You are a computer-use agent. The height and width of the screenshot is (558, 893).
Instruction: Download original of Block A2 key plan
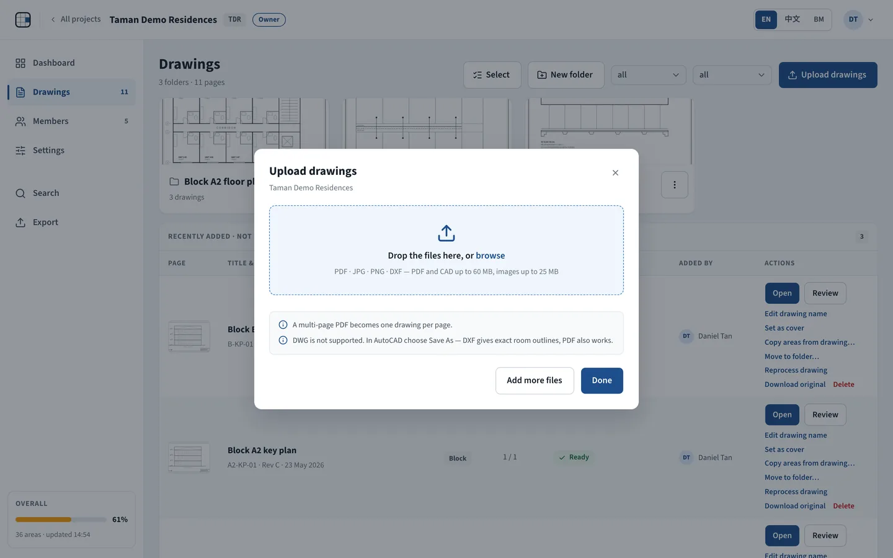[x=795, y=506]
